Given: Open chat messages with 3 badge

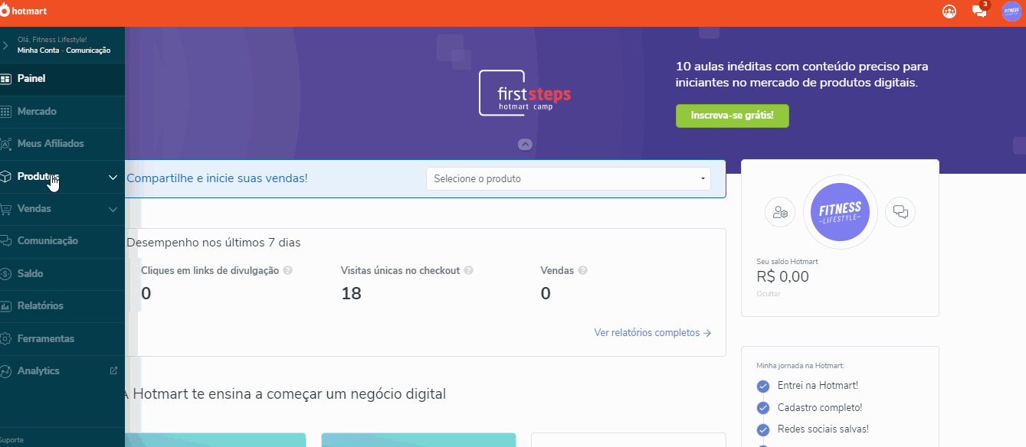Looking at the screenshot, I should (979, 11).
